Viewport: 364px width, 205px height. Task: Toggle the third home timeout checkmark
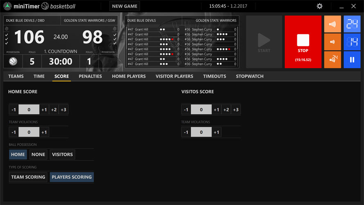coord(7,43)
